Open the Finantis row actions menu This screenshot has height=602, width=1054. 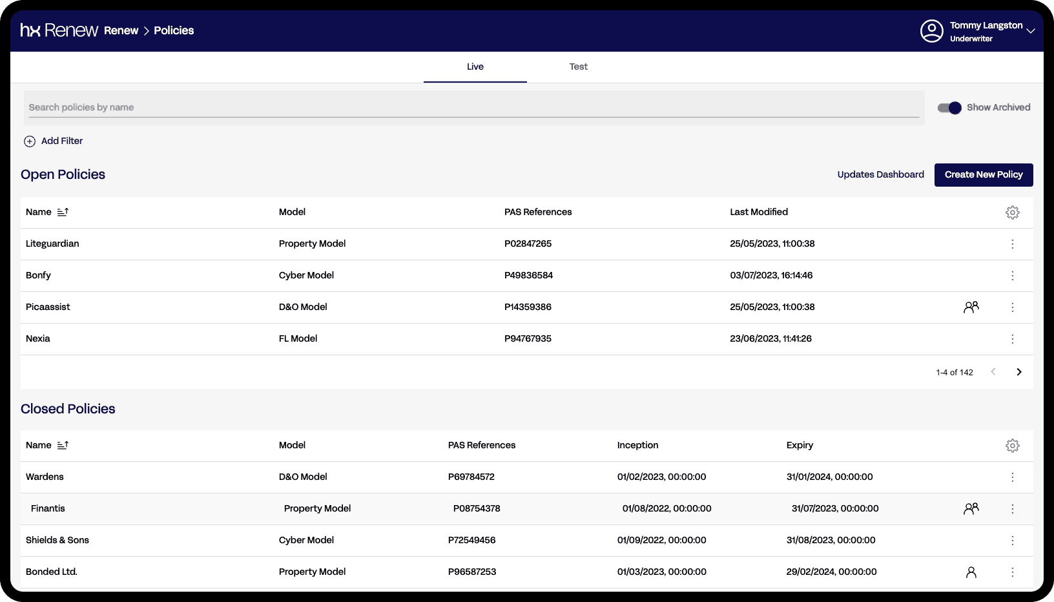pos(1013,509)
